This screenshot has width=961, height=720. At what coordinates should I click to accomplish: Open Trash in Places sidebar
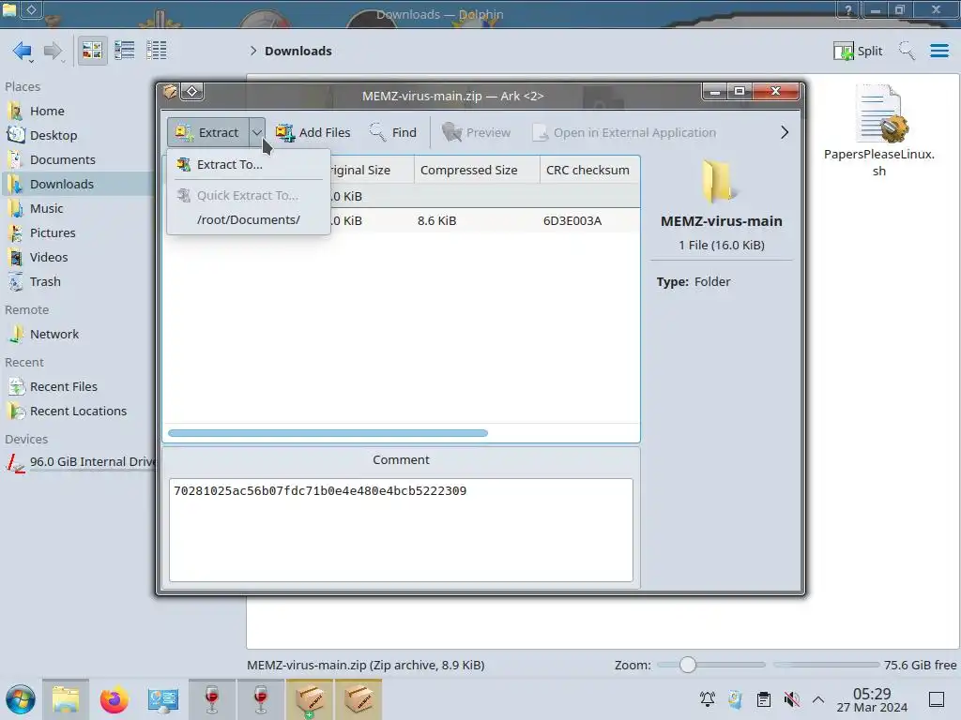point(45,282)
